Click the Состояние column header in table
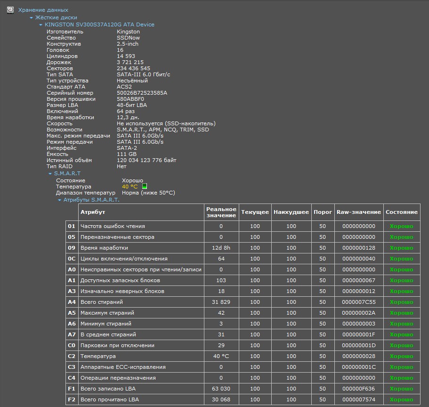This screenshot has height=407, width=429. (x=402, y=212)
